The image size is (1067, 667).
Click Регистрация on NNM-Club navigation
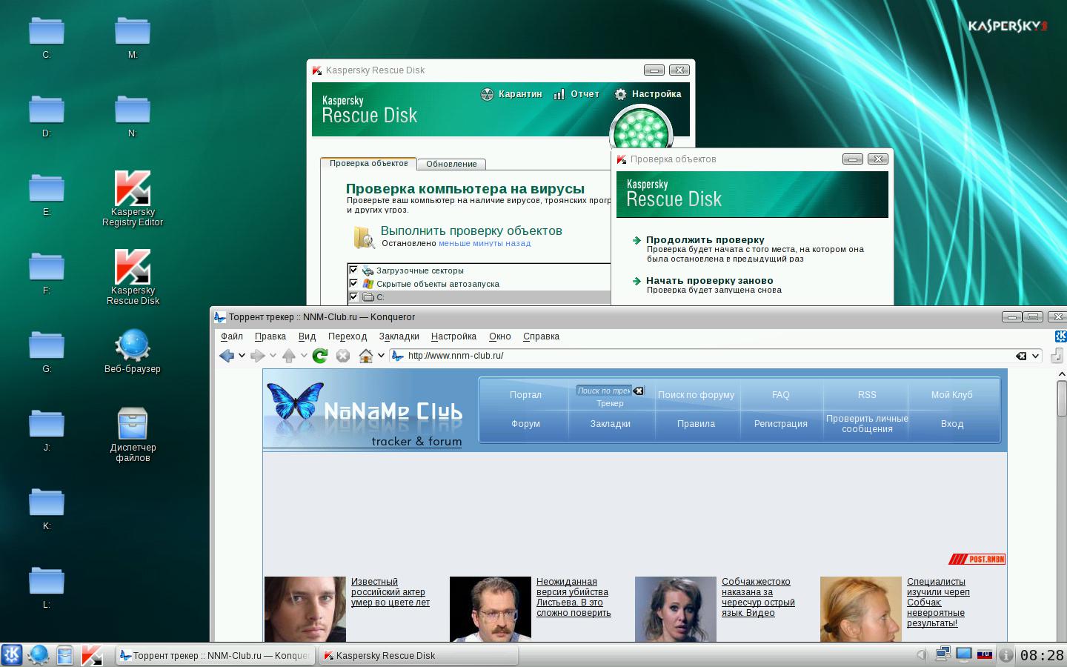pyautogui.click(x=781, y=424)
